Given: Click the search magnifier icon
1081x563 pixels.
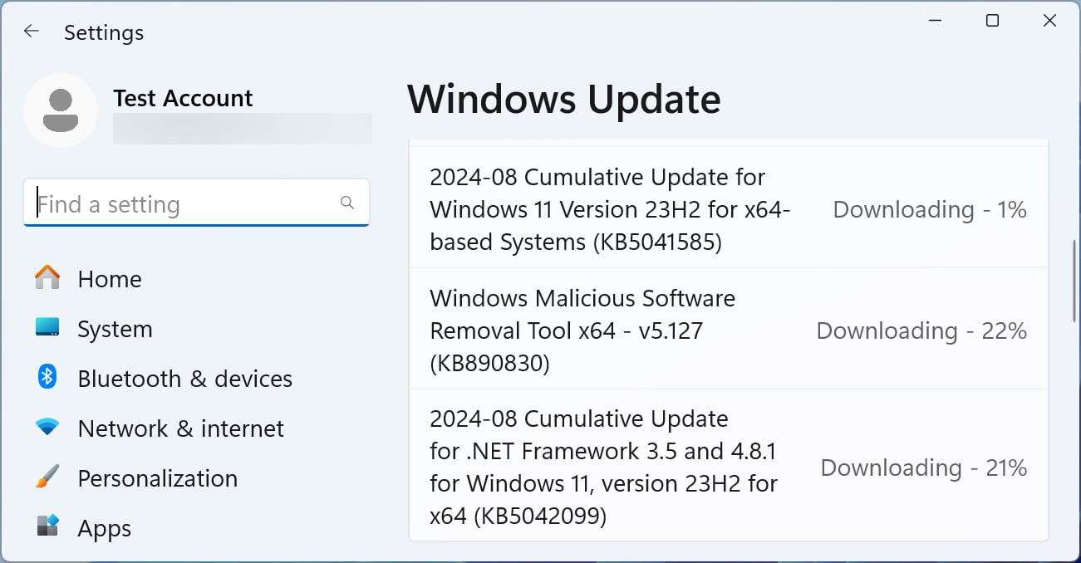Looking at the screenshot, I should click(347, 203).
